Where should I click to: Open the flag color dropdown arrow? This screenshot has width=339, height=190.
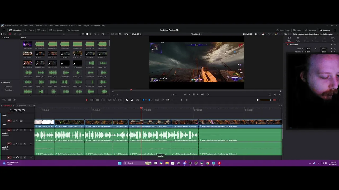[x=146, y=100]
